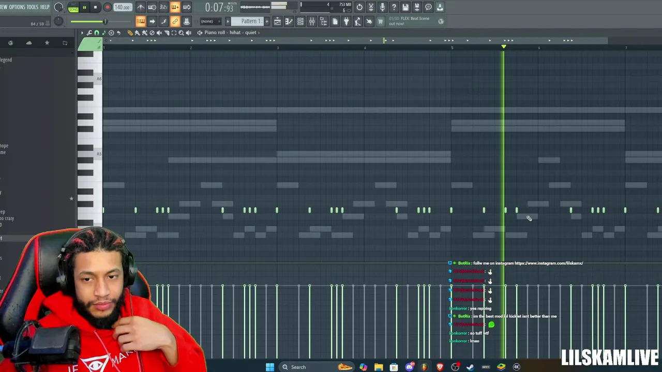Image resolution: width=662 pixels, height=372 pixels.
Task: Open Discord from the taskbar
Action: (409, 367)
